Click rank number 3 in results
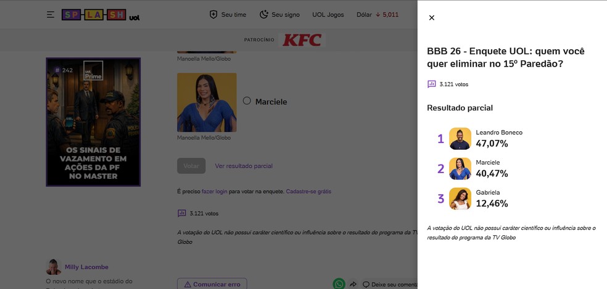The width and height of the screenshot is (607, 289). pyautogui.click(x=440, y=198)
